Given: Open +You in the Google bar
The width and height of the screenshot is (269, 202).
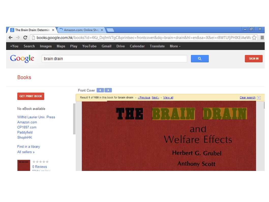Looking at the screenshot, I should 14,46.
